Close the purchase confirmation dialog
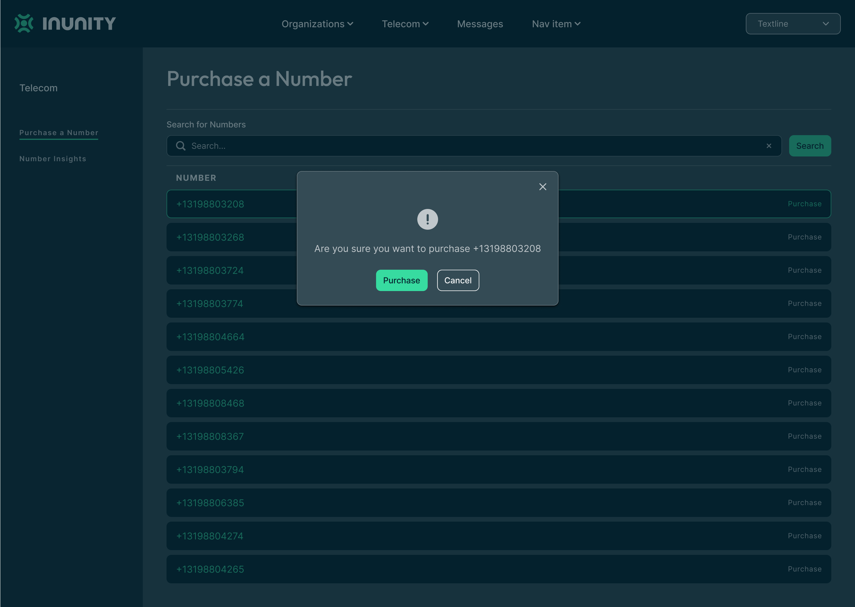Screen dimensions: 855x607 542,187
